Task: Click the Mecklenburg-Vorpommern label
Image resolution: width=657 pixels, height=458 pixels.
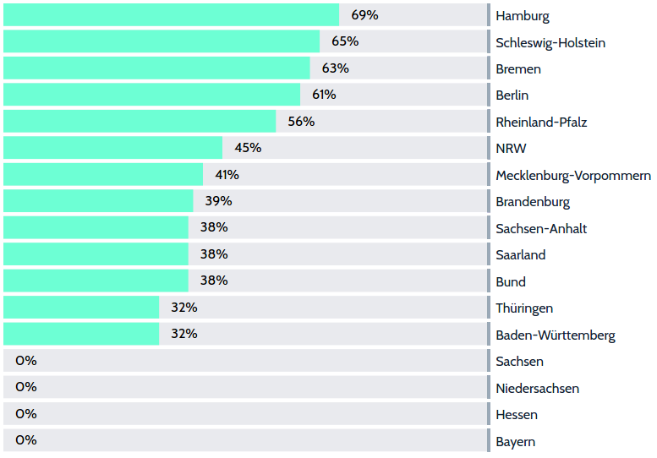Action: click(573, 176)
